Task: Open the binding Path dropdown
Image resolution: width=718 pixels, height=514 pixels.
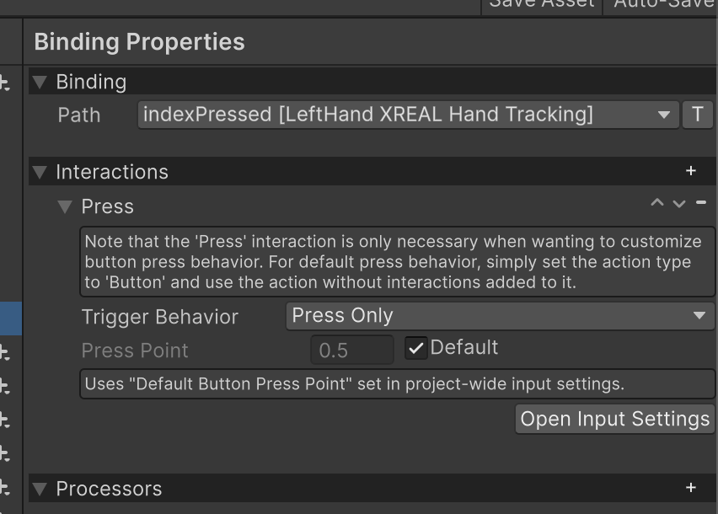Action: [x=663, y=115]
